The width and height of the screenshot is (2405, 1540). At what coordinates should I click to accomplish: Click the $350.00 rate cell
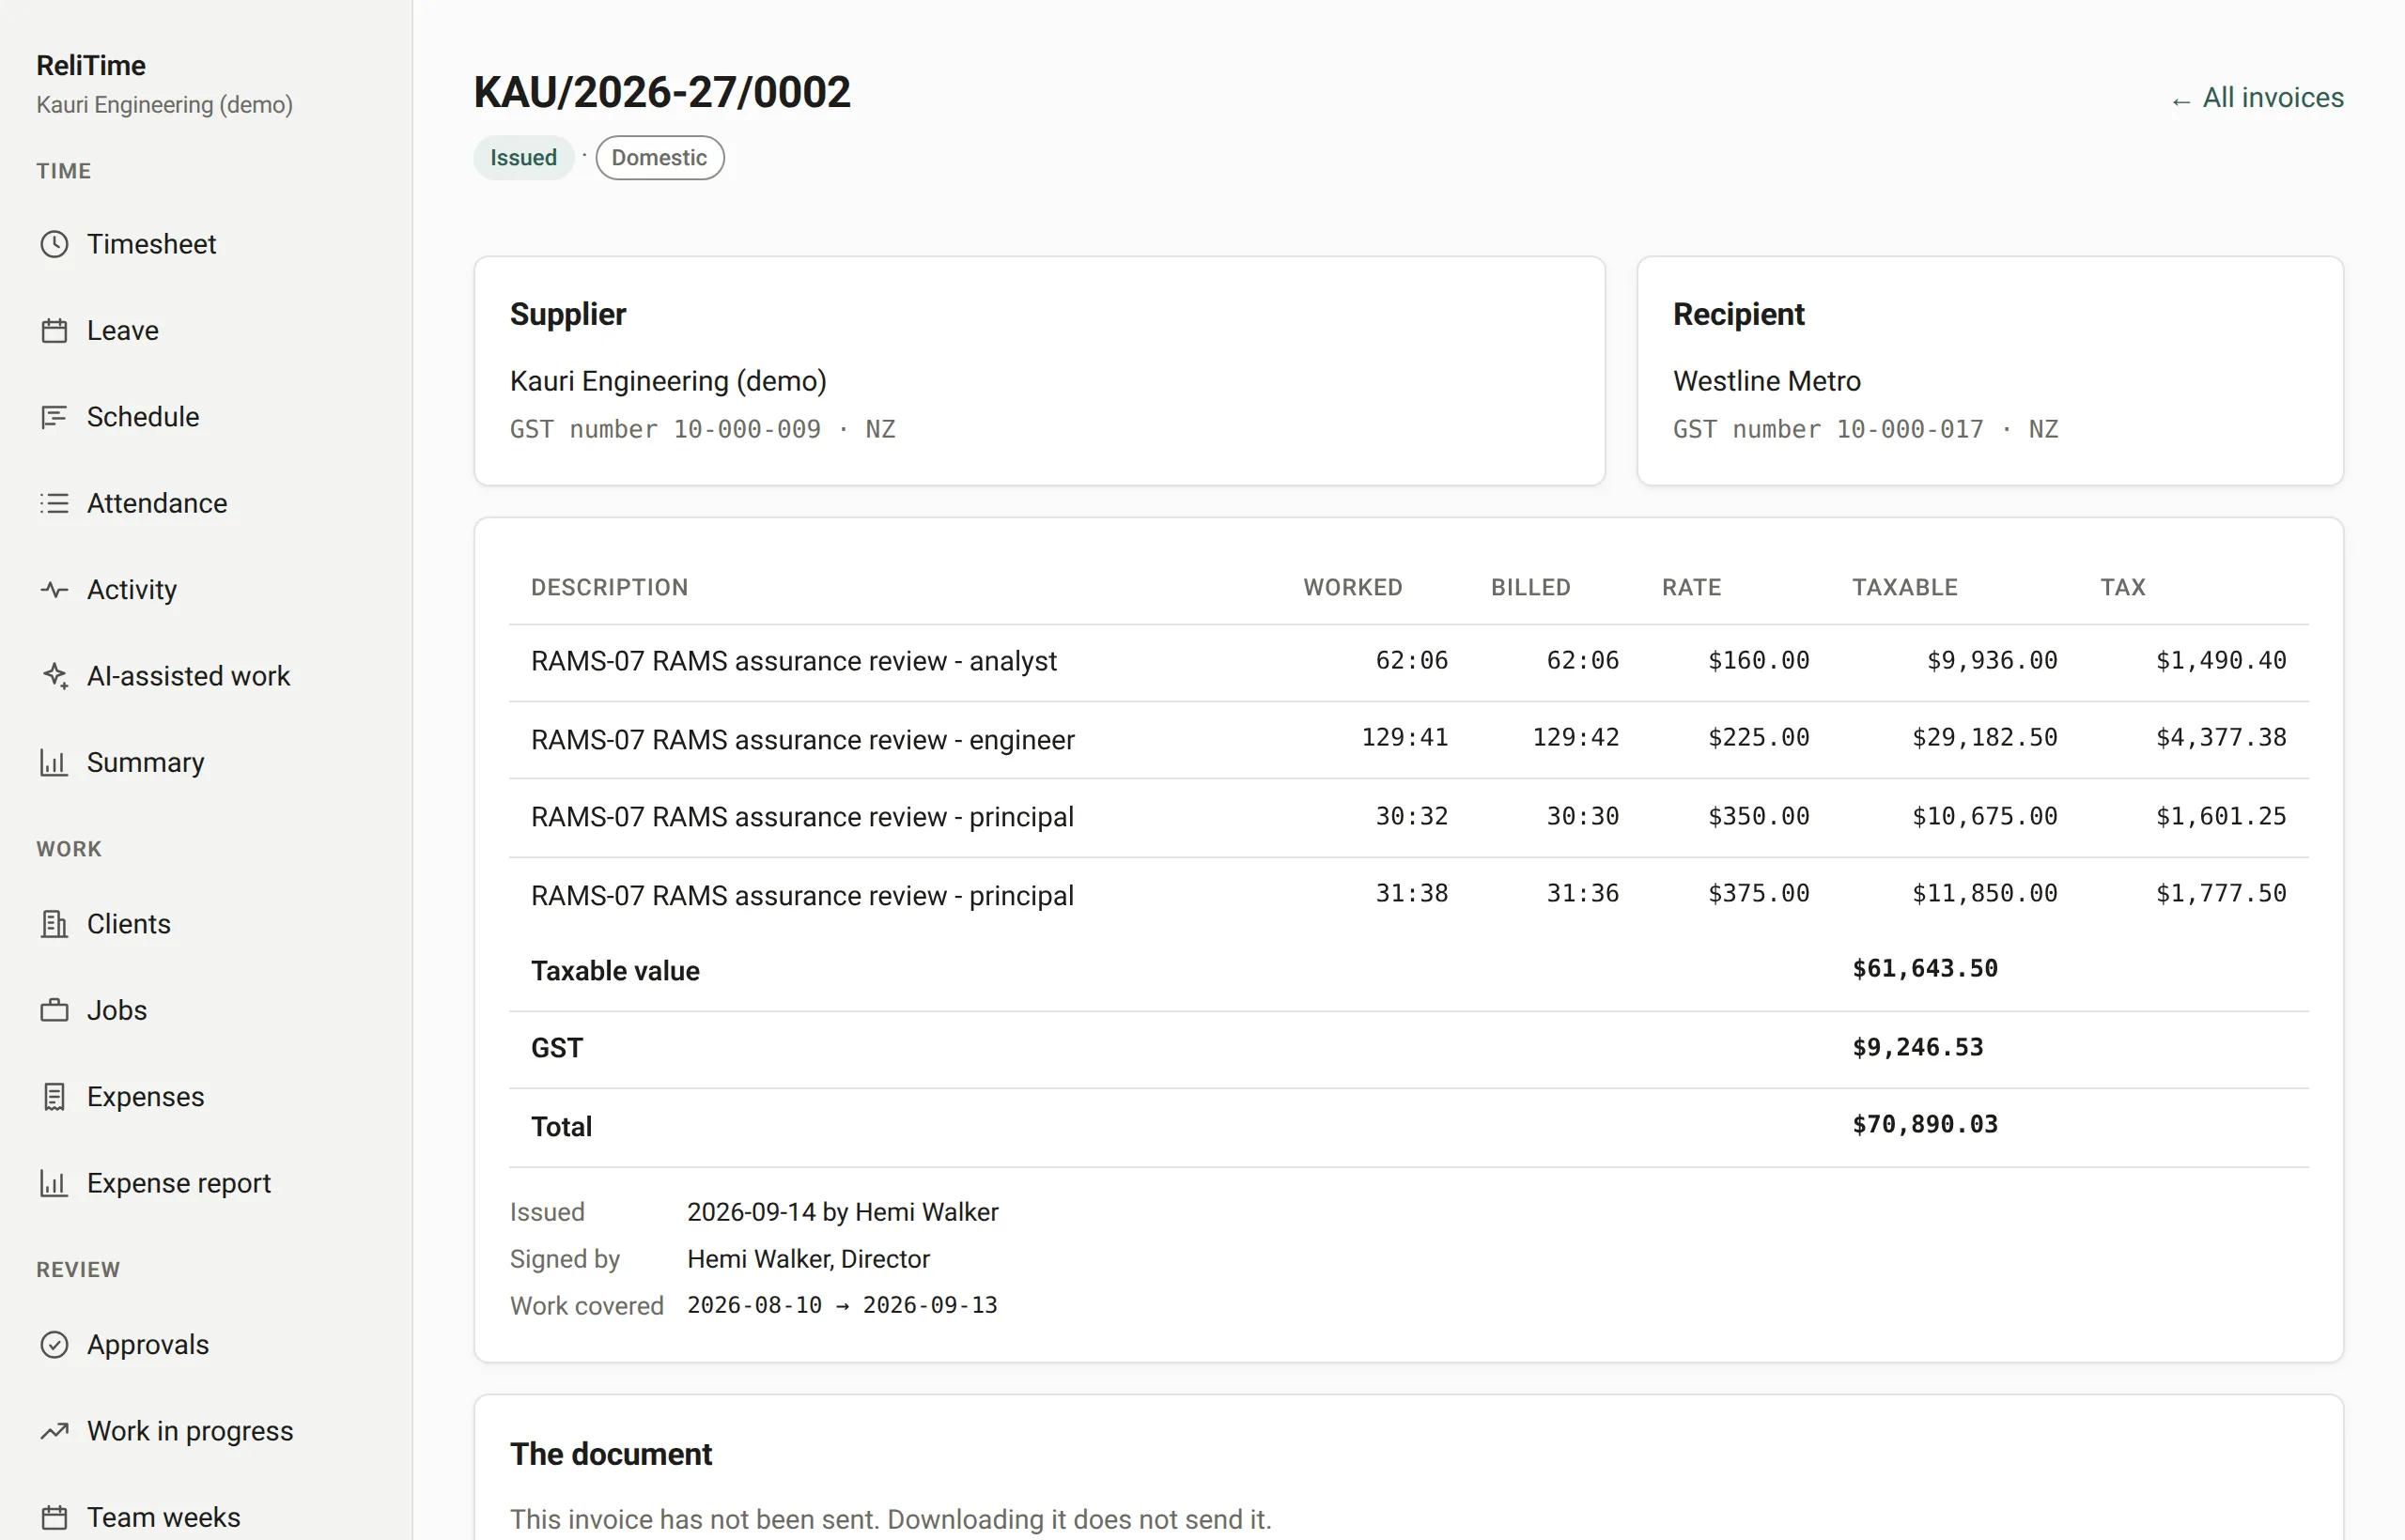(x=1759, y=816)
